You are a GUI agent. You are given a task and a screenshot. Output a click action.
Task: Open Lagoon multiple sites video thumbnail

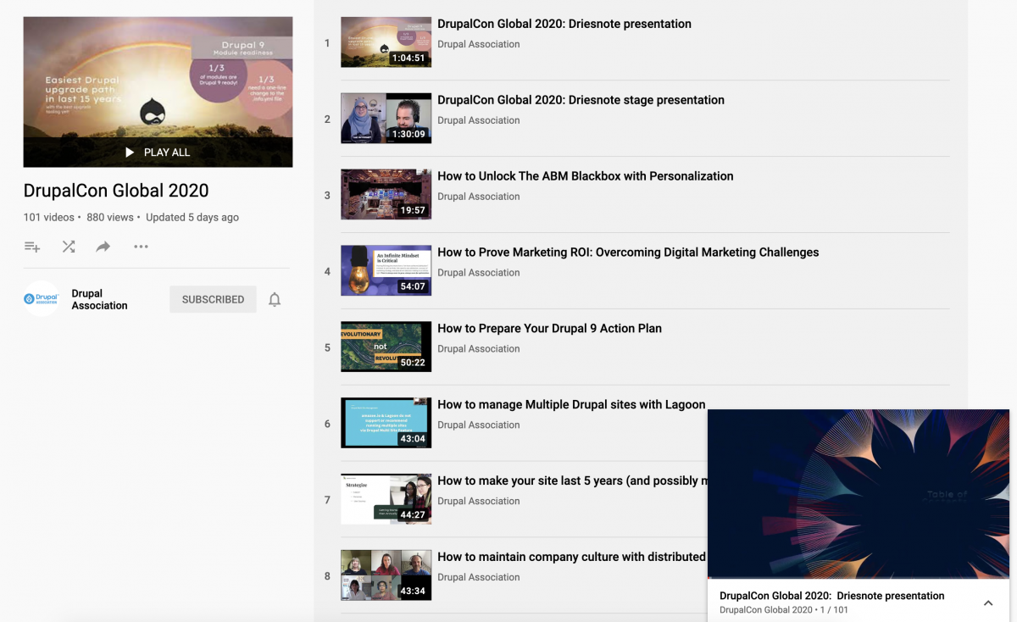(386, 423)
